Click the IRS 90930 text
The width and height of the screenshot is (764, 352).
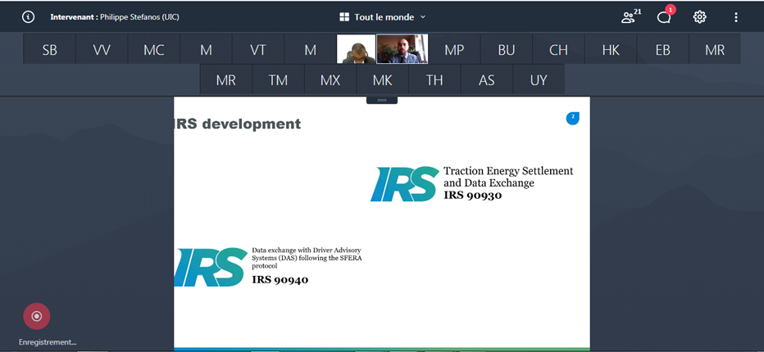473,196
